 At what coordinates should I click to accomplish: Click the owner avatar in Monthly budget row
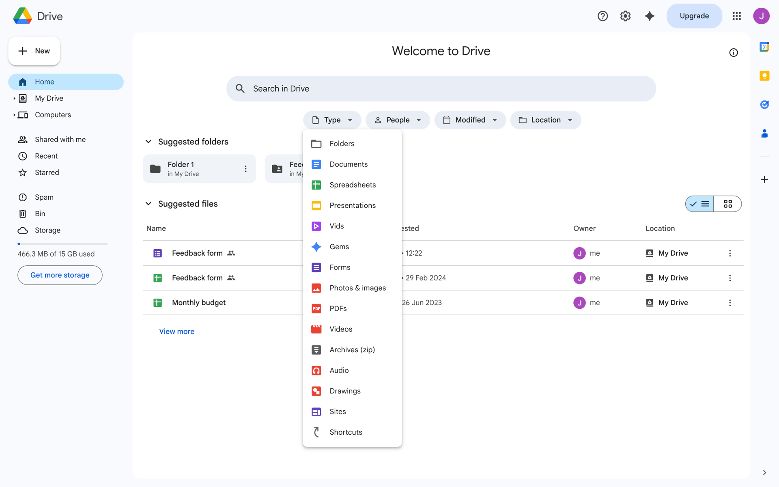pos(579,303)
